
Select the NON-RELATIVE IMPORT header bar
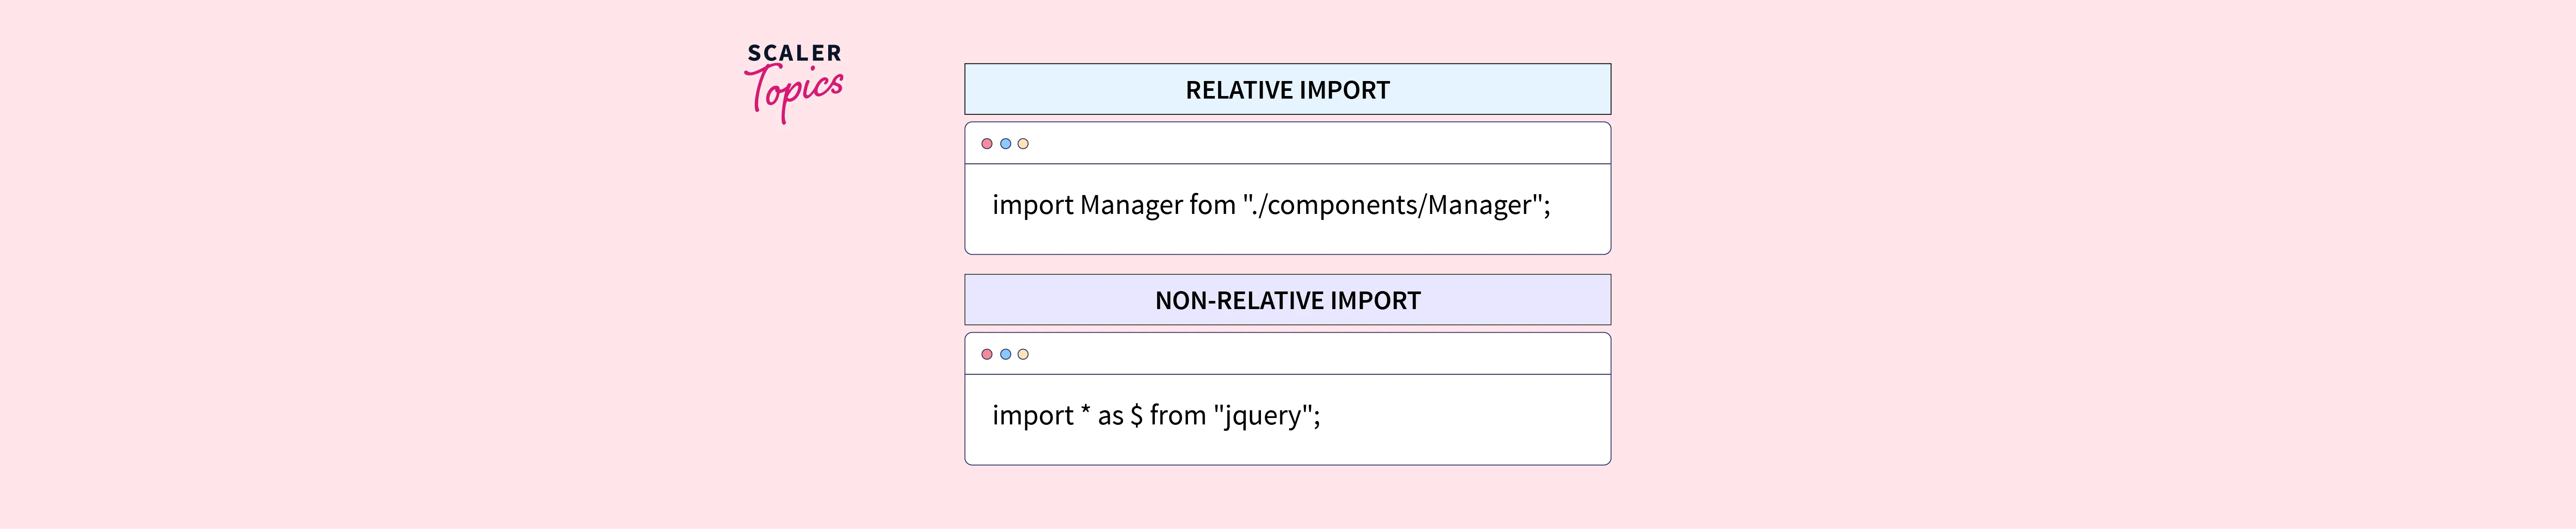tap(1287, 301)
